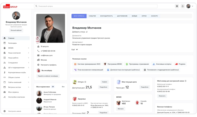Open Ключевые эксперты link
The image size is (197, 117).
[162, 64]
